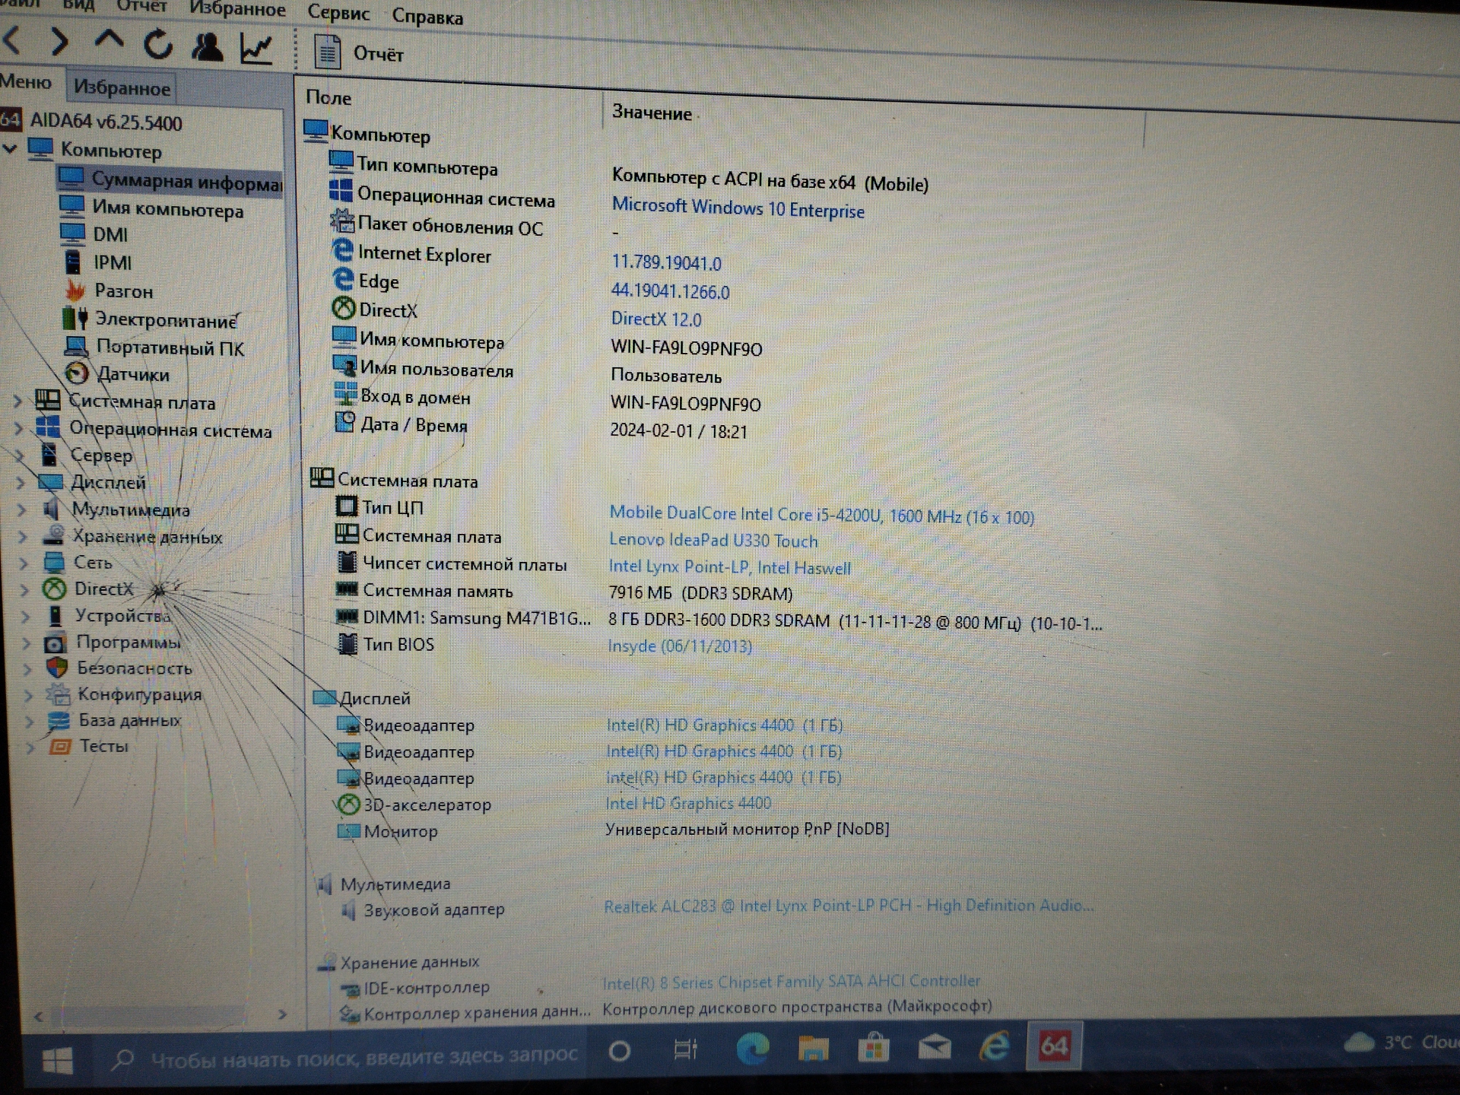Click the graph chart toolbar icon
This screenshot has width=1460, height=1095.
[x=256, y=49]
